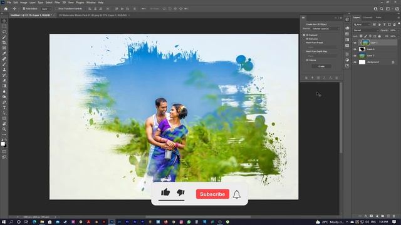This screenshot has height=225, width=401.
Task: Hide the Background layer eye icon
Action: [355, 62]
